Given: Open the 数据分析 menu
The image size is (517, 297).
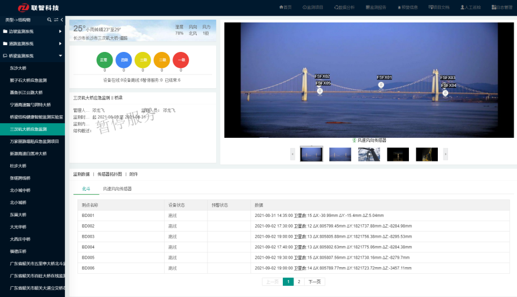Looking at the screenshot, I should (344, 7).
